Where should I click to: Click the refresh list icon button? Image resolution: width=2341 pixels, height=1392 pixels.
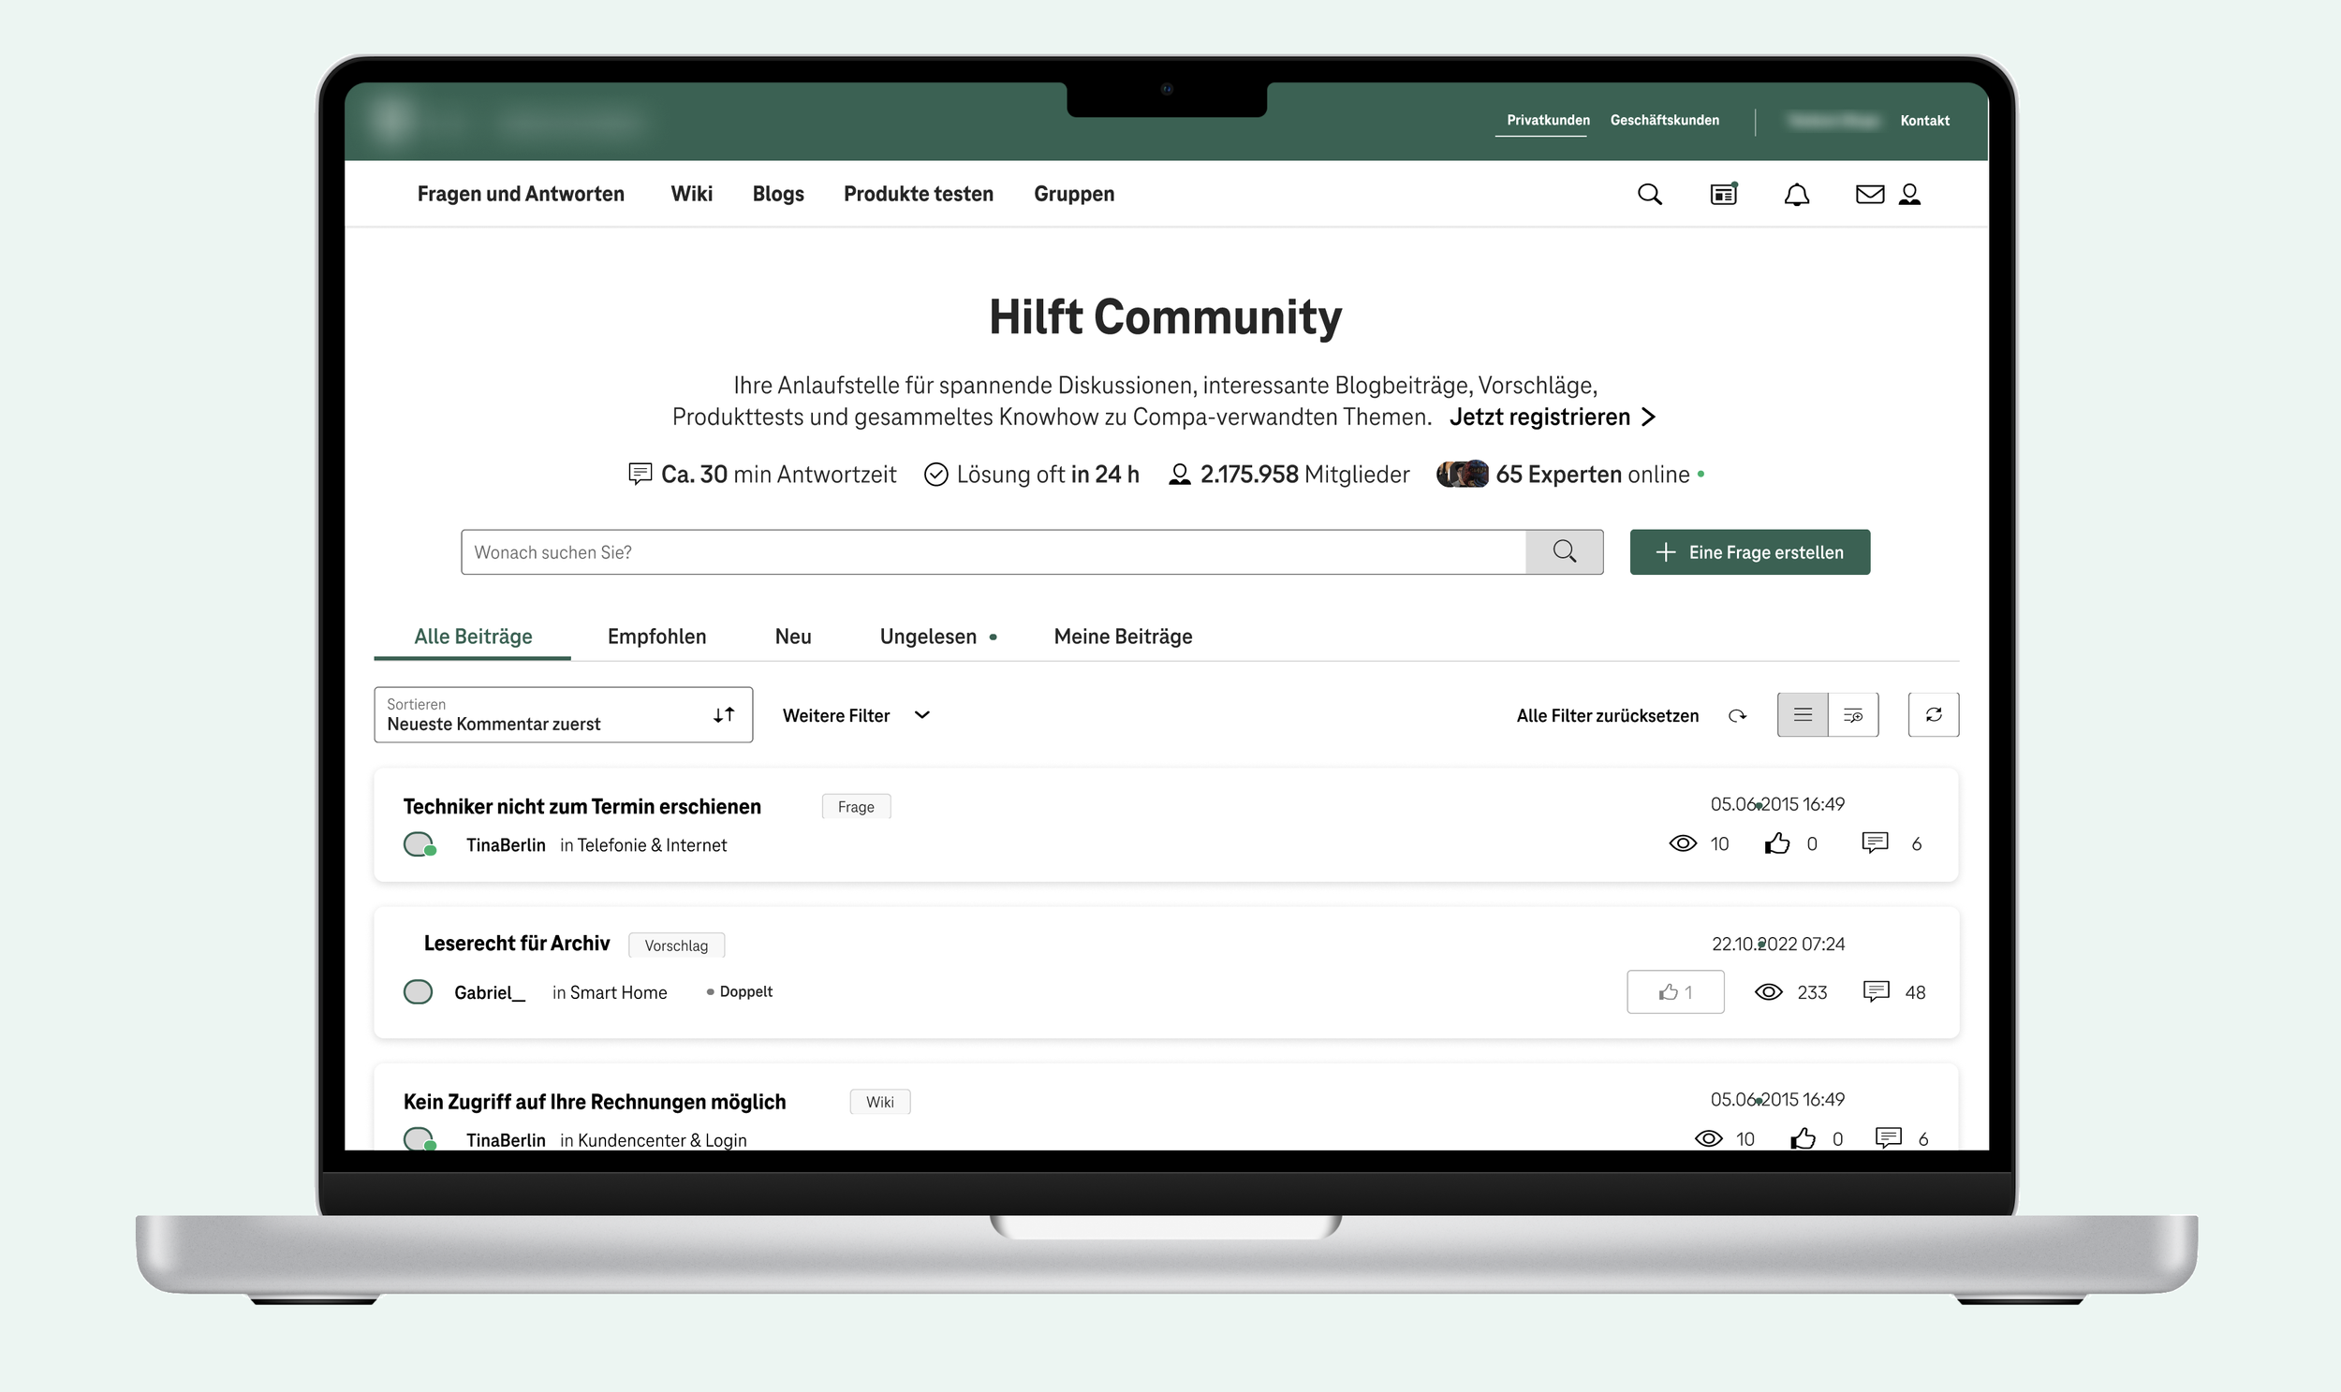tap(1933, 715)
